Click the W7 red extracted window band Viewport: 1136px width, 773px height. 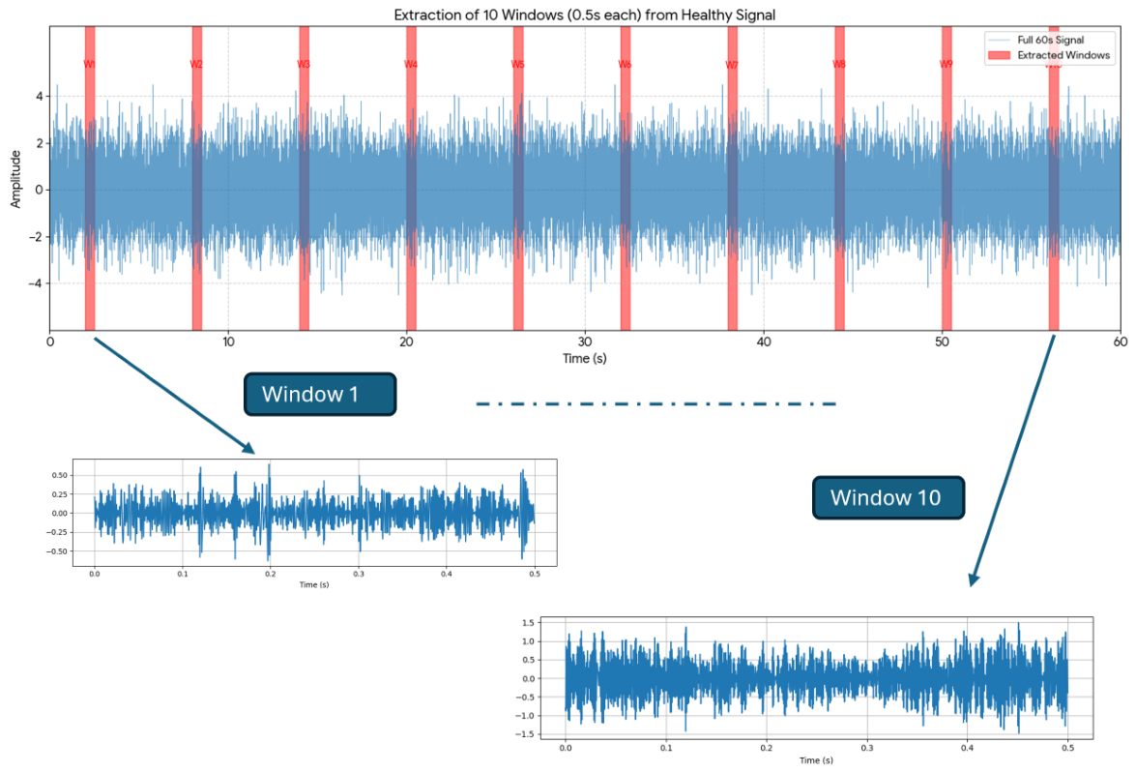[733, 178]
